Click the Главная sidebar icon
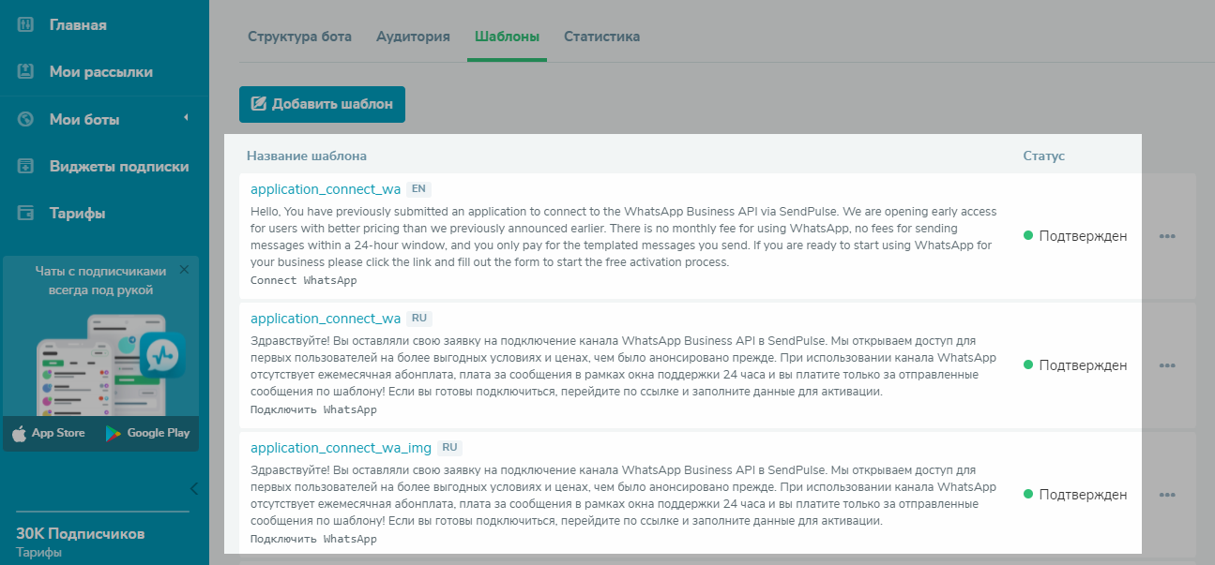1215x565 pixels. [x=26, y=24]
